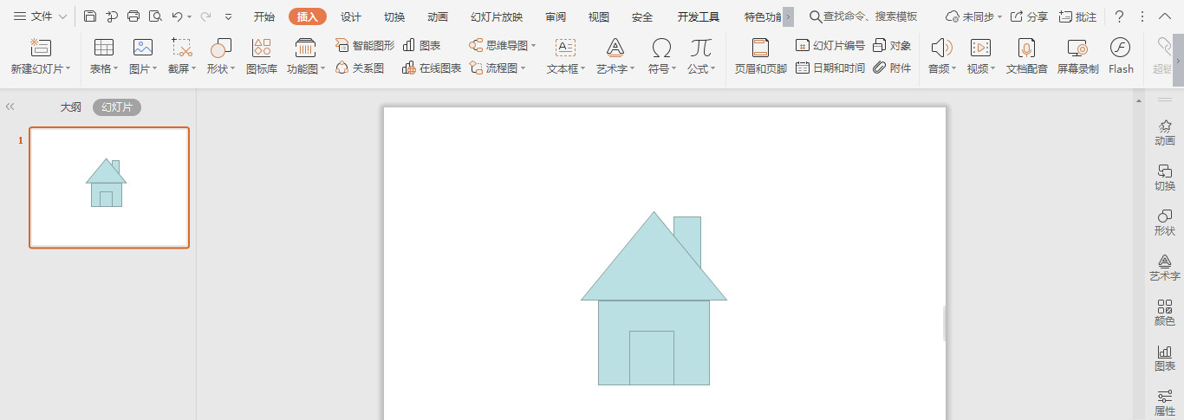
Task: Click the Save icon in quick access toolbar
Action: (x=90, y=16)
